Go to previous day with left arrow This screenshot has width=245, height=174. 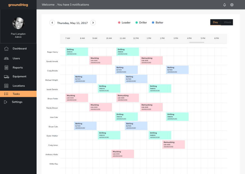click(x=52, y=23)
